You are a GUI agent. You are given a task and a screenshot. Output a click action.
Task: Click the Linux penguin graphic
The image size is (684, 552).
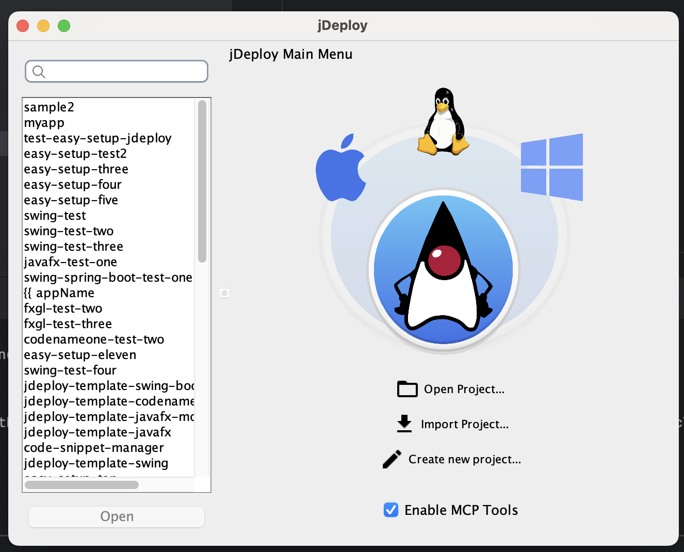pyautogui.click(x=443, y=121)
